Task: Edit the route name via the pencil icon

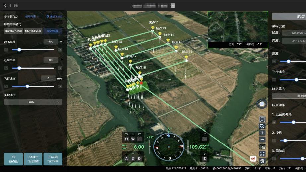Action: click(173, 6)
